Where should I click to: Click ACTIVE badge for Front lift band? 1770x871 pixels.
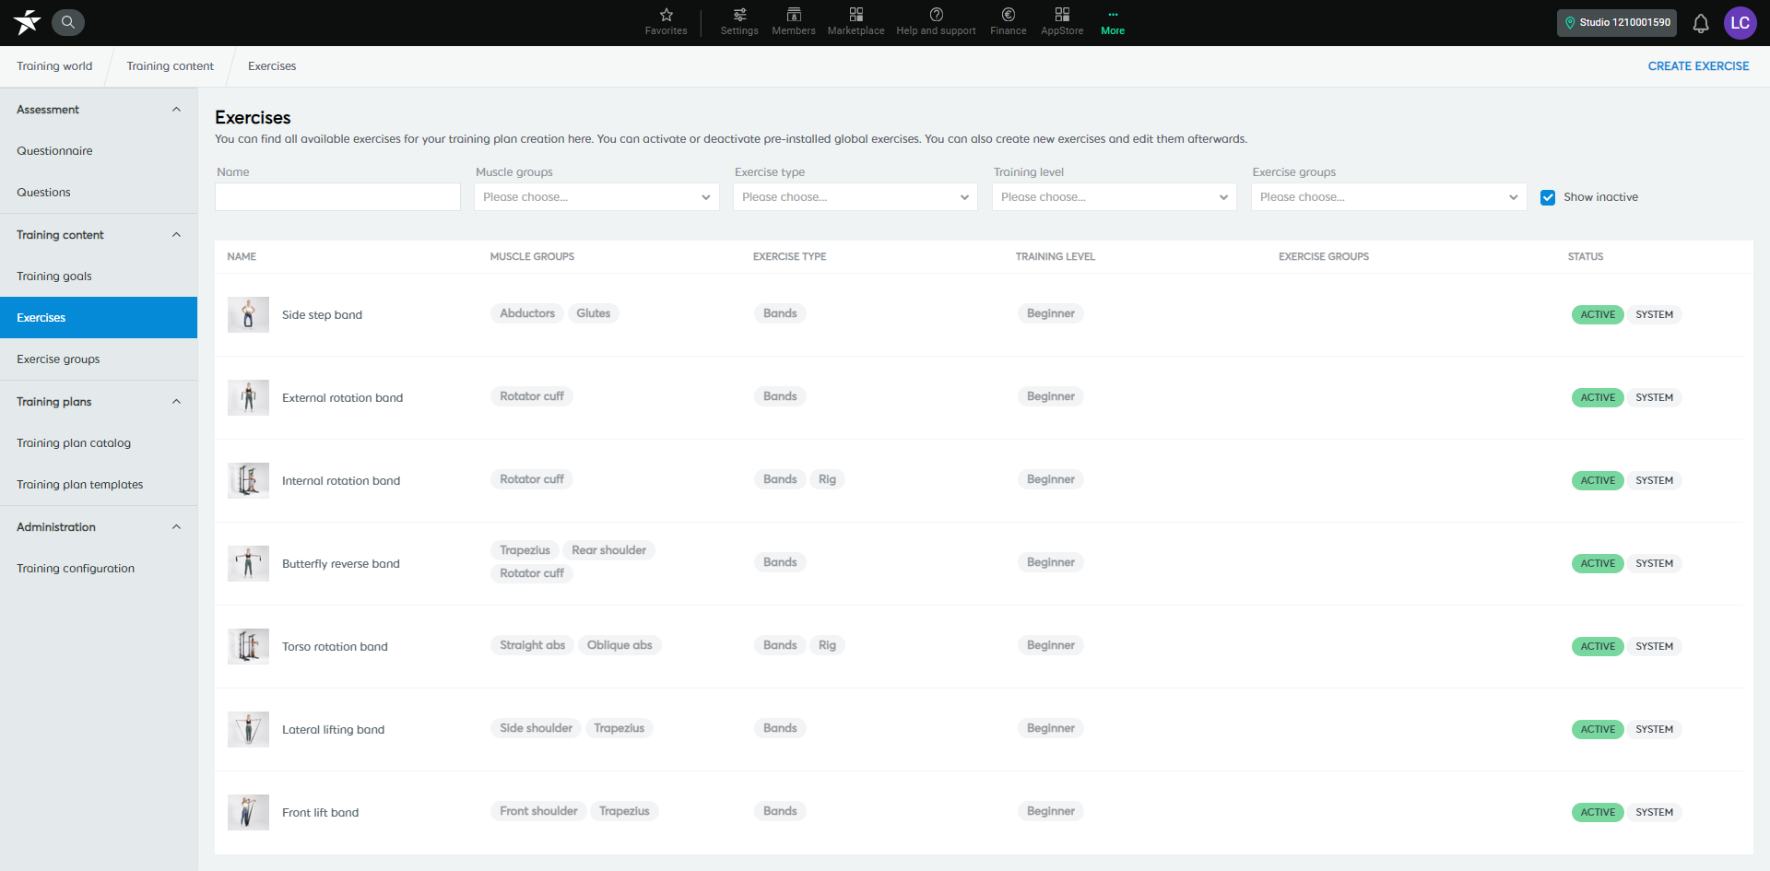tap(1598, 812)
